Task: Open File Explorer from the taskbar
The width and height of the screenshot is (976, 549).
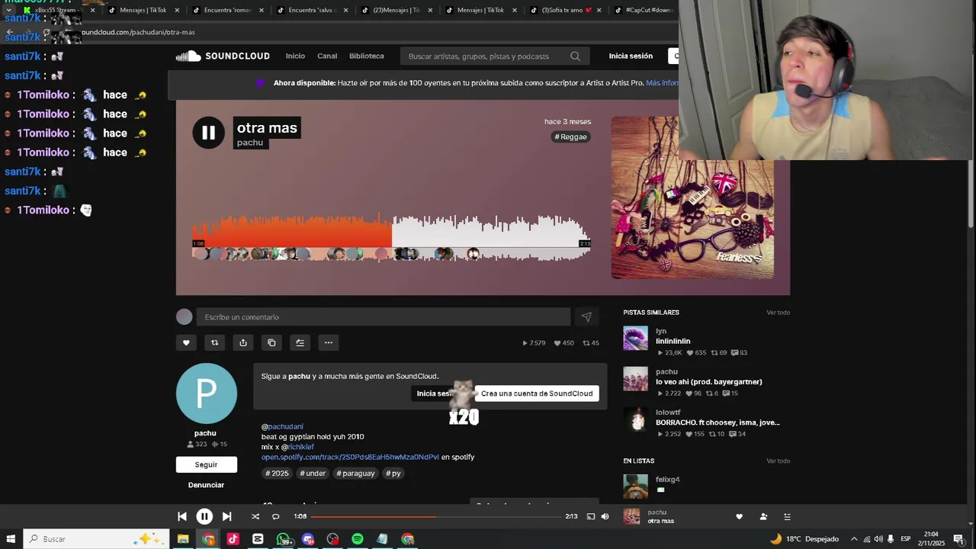Action: click(x=183, y=539)
